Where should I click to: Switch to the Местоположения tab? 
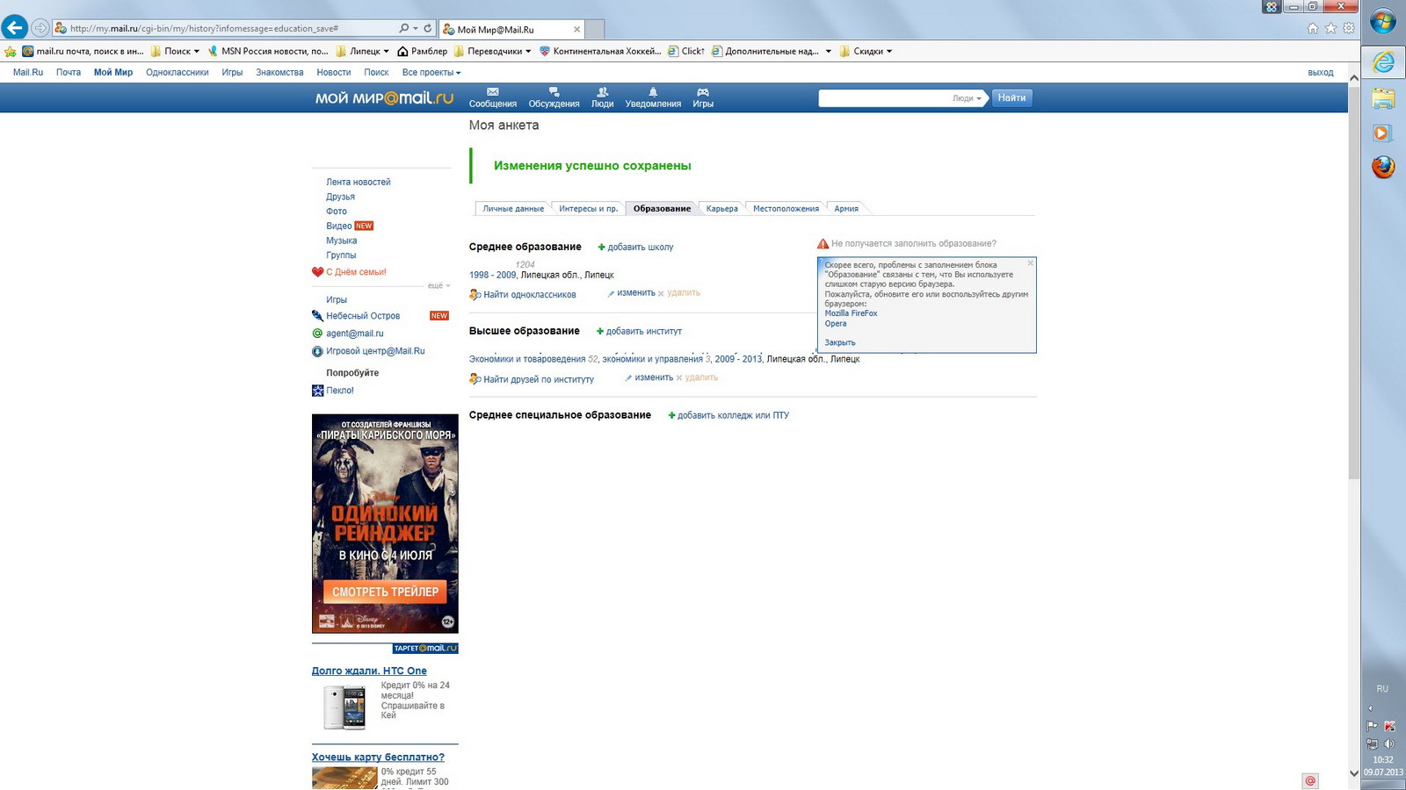(x=786, y=209)
